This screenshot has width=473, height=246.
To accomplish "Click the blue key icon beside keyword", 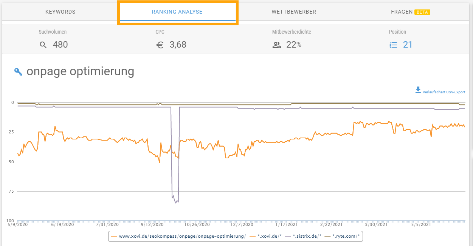I will [18, 71].
